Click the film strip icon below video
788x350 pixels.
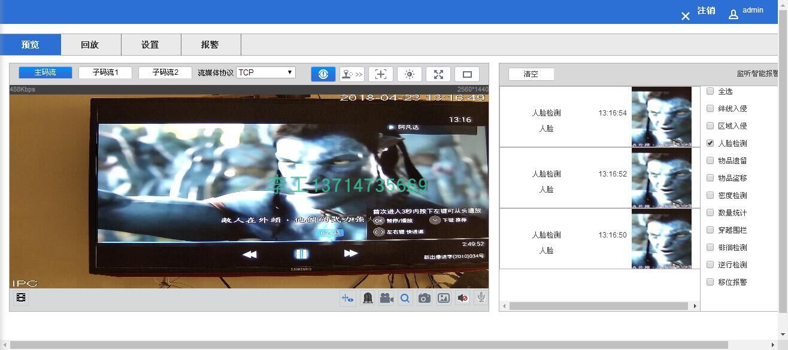[x=21, y=297]
